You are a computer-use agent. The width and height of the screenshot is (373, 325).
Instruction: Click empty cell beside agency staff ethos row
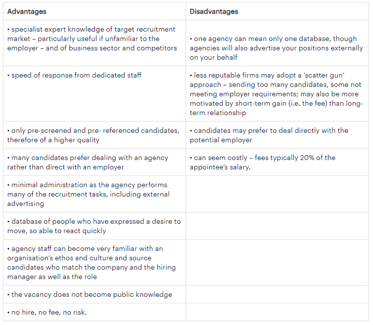277,263
